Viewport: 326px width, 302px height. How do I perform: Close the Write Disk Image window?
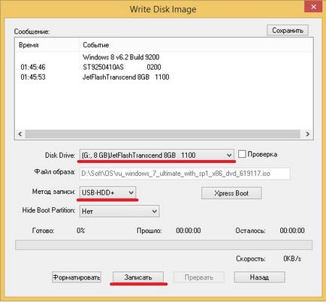(x=313, y=7)
